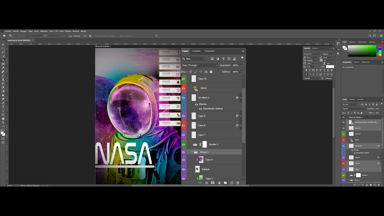Select the Niveles 1 mask thumbnail
Viewport: 384px width, 216px height.
205,144
